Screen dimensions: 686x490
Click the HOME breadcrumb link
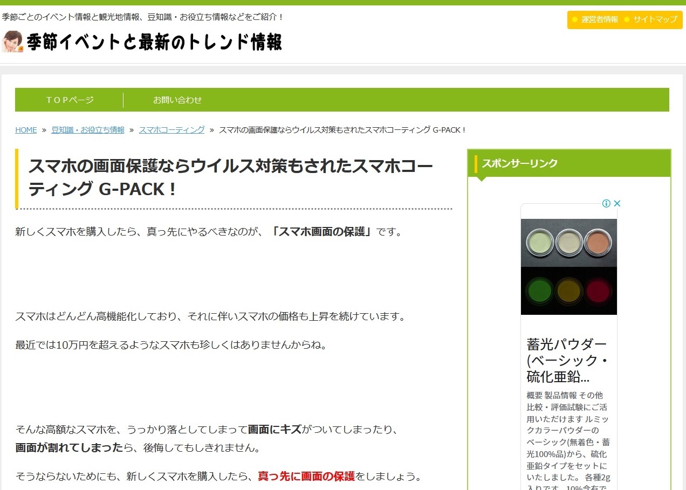tap(26, 130)
